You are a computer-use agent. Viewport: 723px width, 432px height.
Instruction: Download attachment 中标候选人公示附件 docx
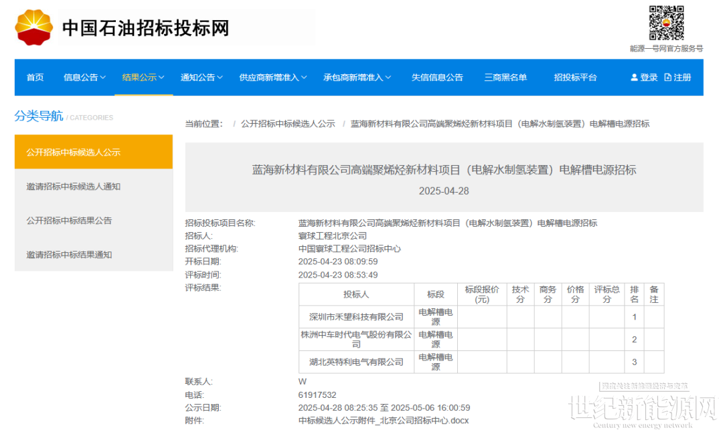383,421
